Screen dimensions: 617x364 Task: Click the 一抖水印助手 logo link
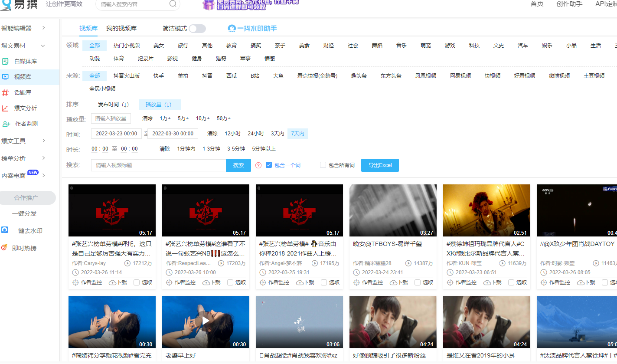click(252, 28)
